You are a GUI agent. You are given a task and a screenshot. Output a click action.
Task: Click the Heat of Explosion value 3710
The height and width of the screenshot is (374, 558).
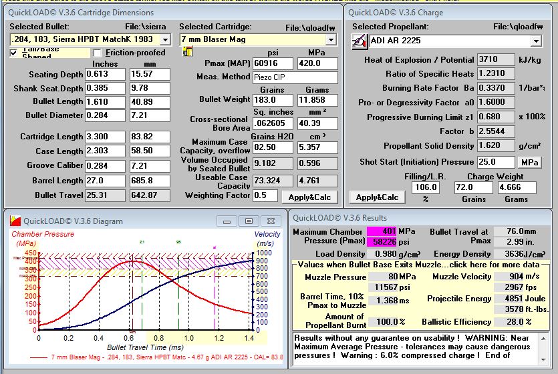point(496,60)
